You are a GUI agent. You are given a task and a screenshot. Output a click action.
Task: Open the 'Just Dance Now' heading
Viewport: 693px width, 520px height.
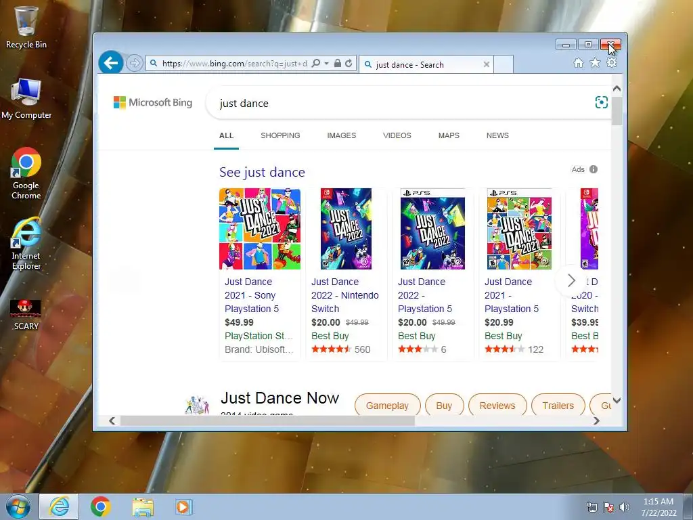coord(280,398)
